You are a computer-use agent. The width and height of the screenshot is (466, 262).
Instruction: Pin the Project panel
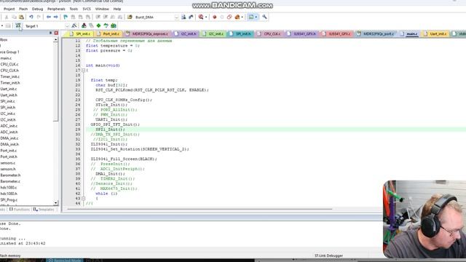(x=50, y=33)
